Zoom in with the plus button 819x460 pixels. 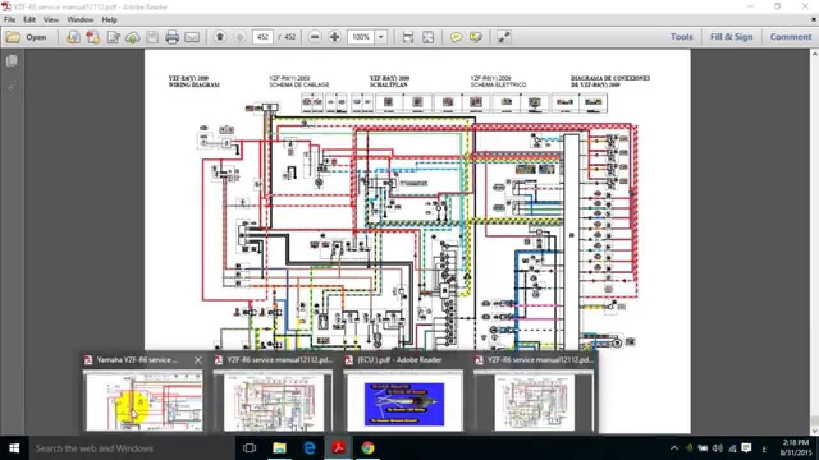(334, 37)
